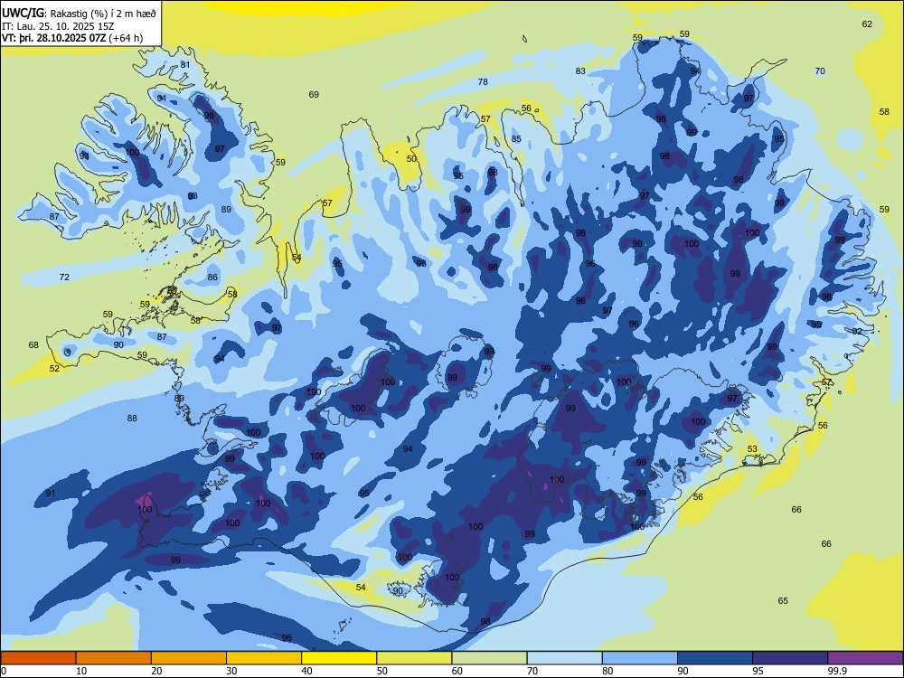Click the legend tick label '60'
The height and width of the screenshot is (678, 904).
(x=457, y=671)
